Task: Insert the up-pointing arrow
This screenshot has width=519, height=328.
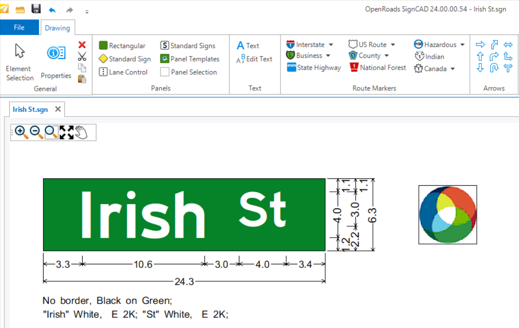Action: pos(480,56)
